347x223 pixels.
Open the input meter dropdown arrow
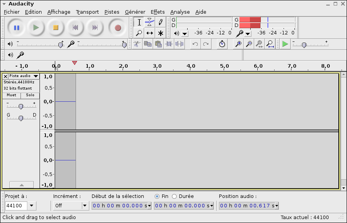pos(248,34)
